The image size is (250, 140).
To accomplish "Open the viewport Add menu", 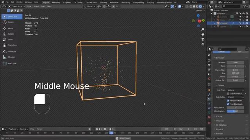I will point(43,6).
